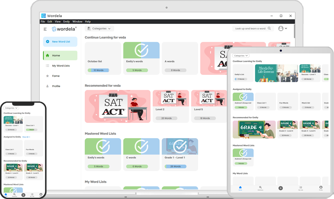Tap Andrew's Group List under tablet Mastered Word Lists
Image resolution: width=334 pixels, height=199 pixels.
click(x=243, y=157)
